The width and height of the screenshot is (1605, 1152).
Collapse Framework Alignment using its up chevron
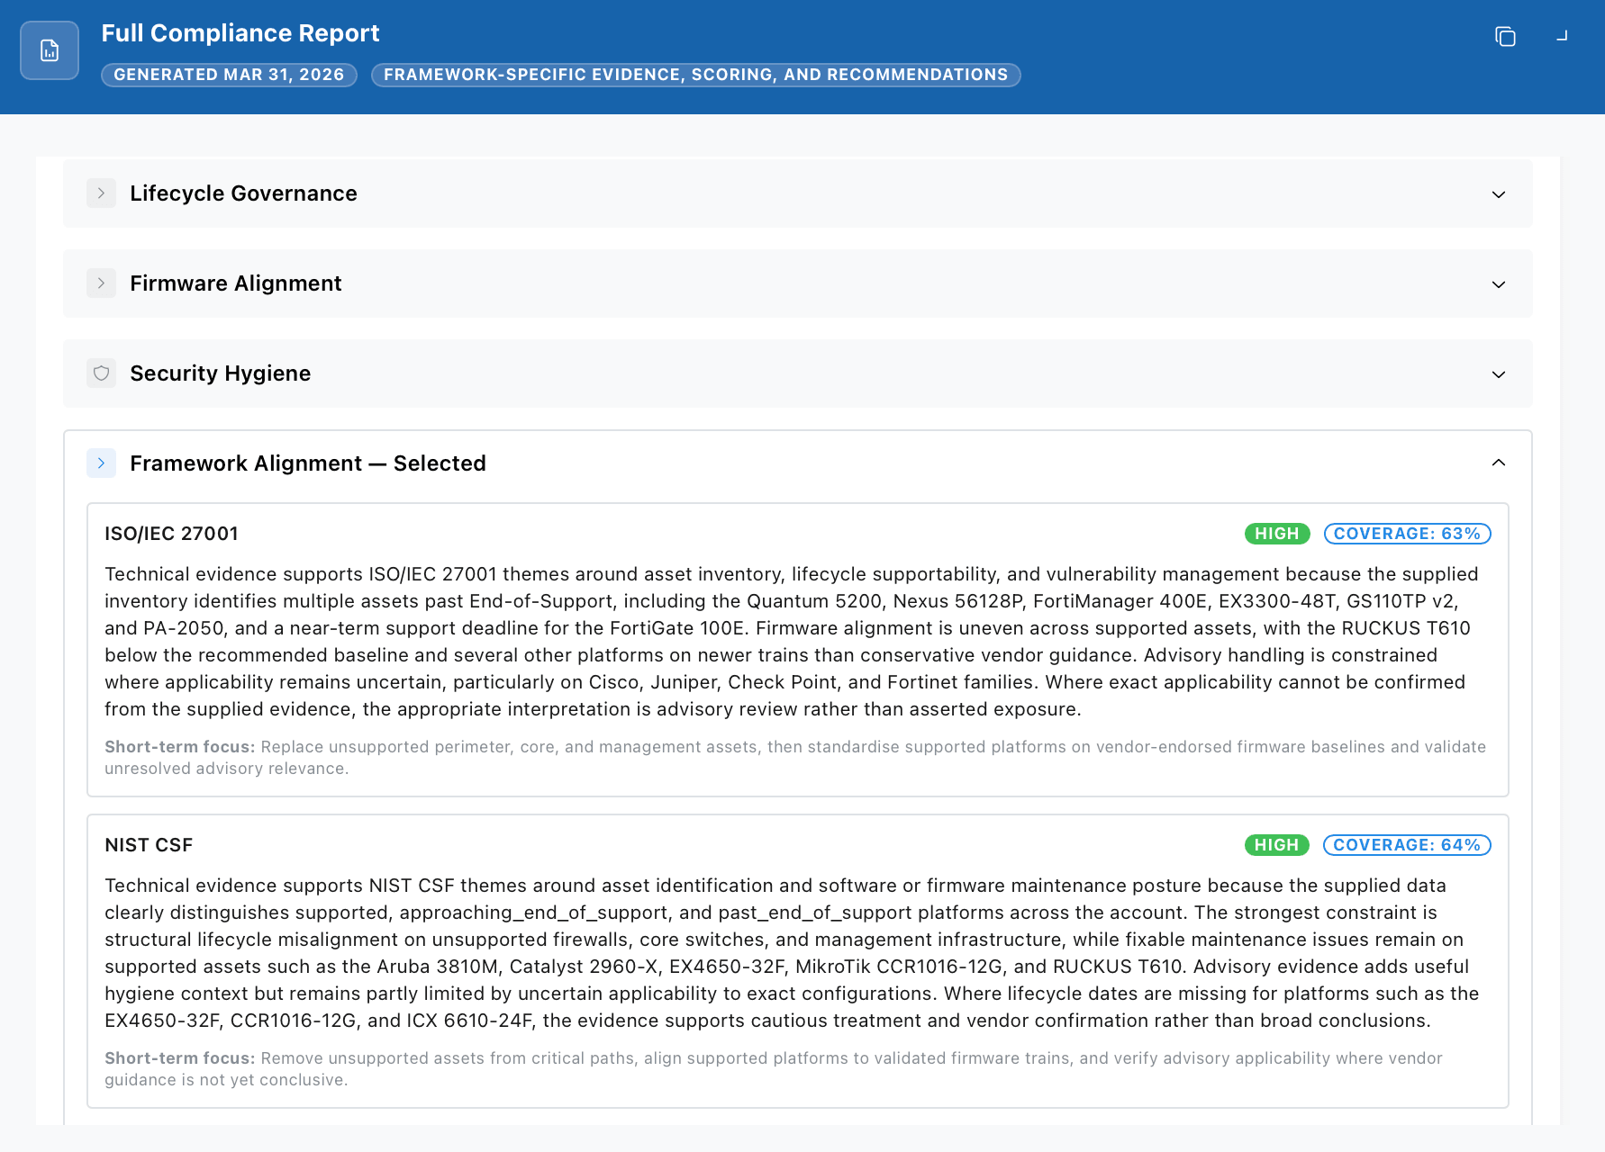tap(1500, 463)
